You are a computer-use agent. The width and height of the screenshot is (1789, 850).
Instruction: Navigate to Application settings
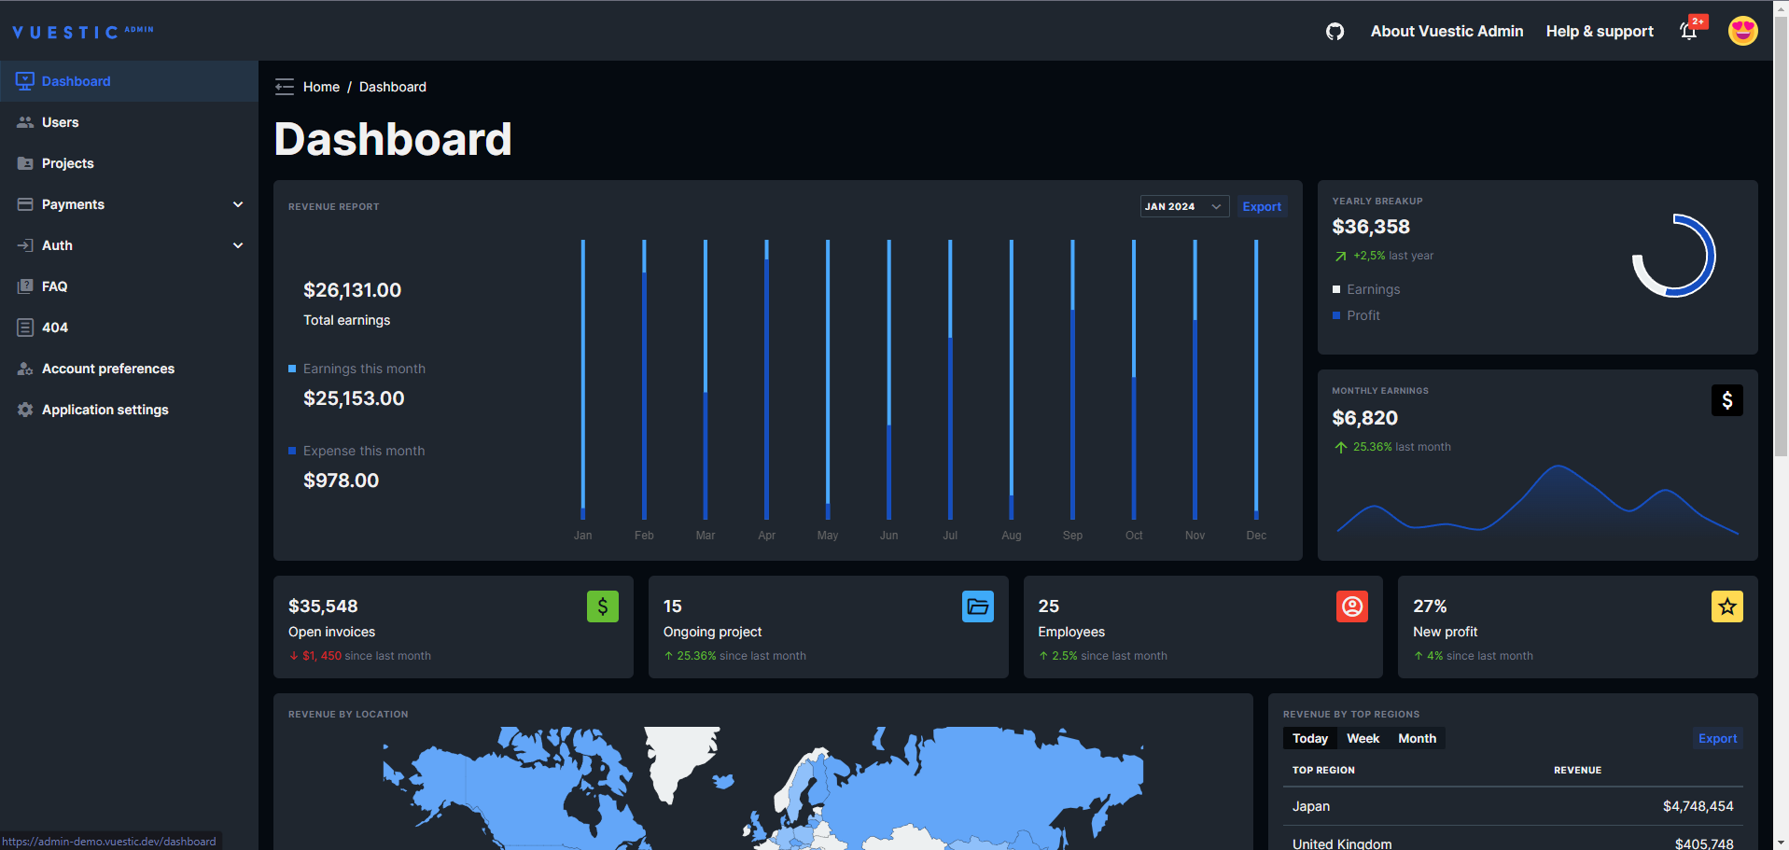tap(105, 410)
